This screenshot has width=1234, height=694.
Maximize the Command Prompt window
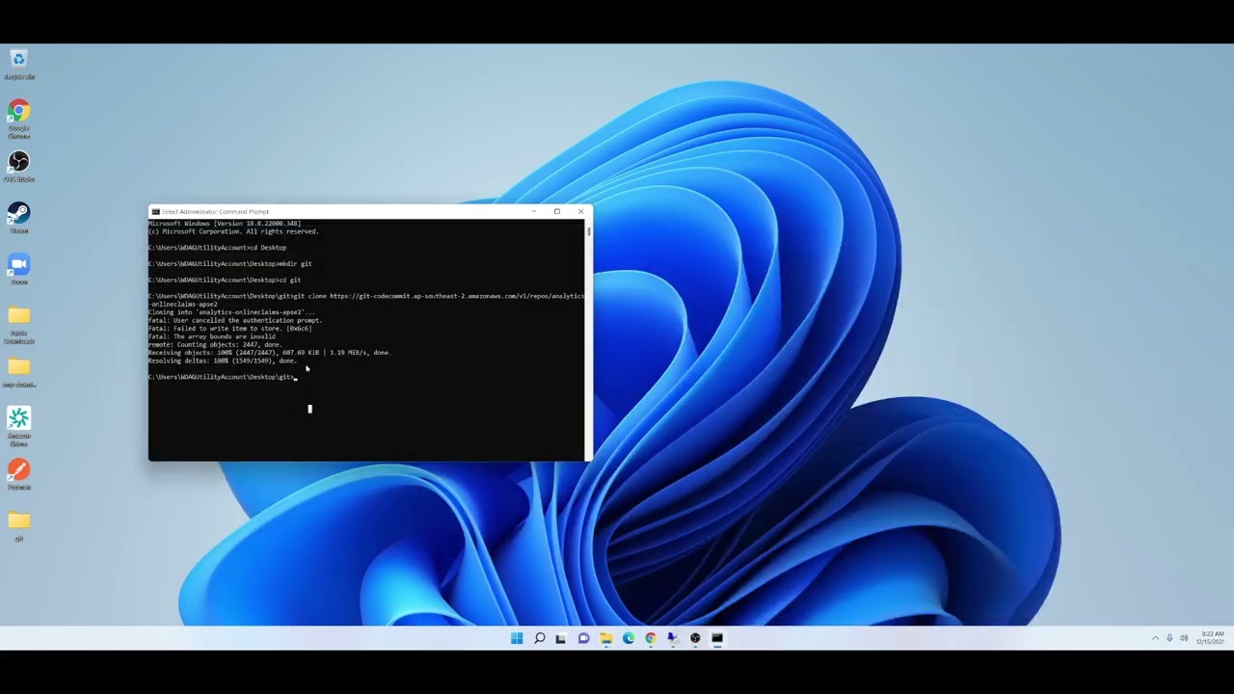(x=556, y=211)
